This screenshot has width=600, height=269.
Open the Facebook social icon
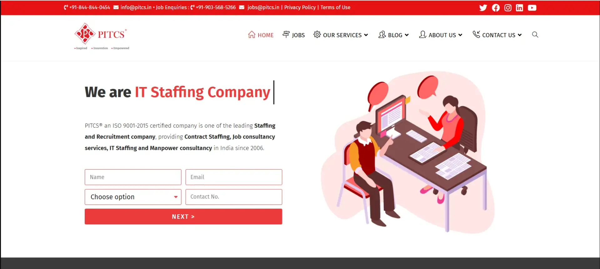(x=496, y=8)
